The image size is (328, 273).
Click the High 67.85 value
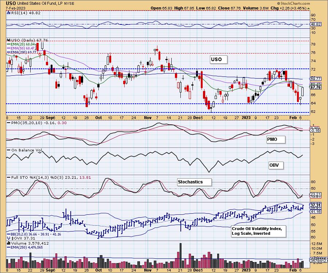click(184, 8)
